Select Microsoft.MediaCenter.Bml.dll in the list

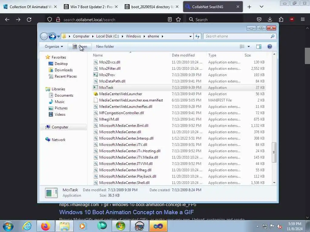pyautogui.click(x=124, y=125)
